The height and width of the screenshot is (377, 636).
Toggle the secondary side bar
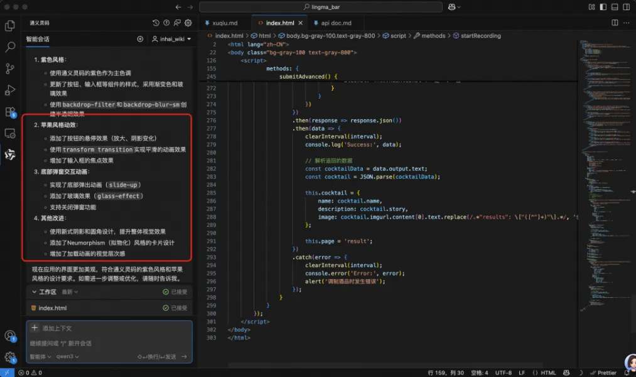tap(626, 7)
